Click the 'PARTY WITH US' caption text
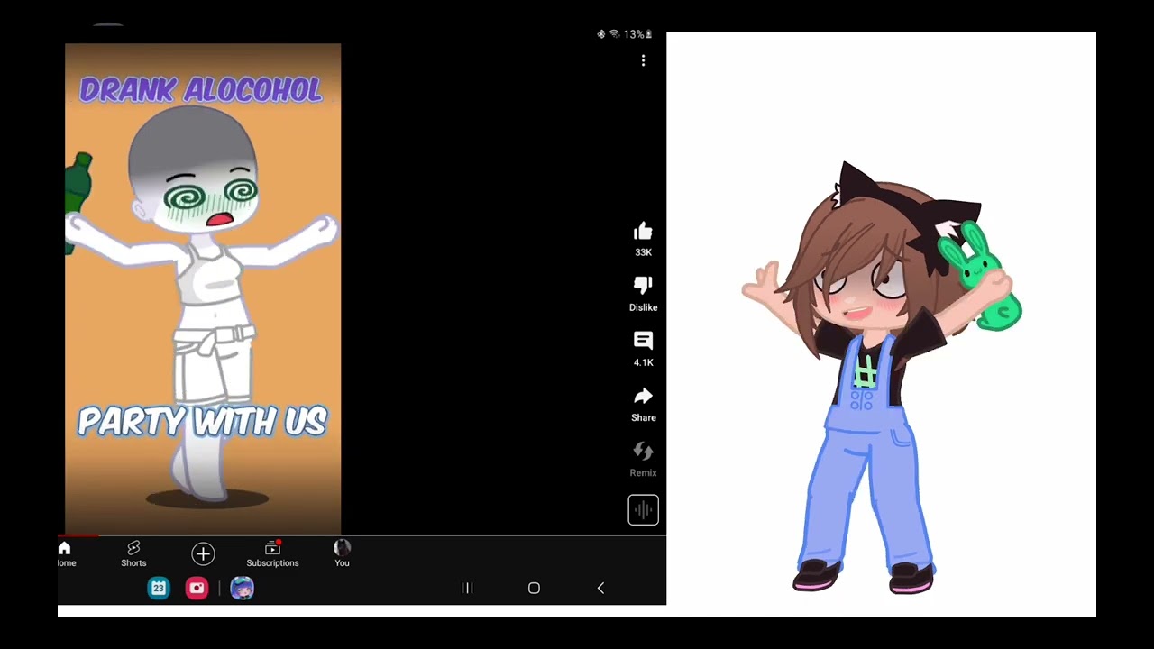This screenshot has width=1154, height=649. tap(202, 422)
